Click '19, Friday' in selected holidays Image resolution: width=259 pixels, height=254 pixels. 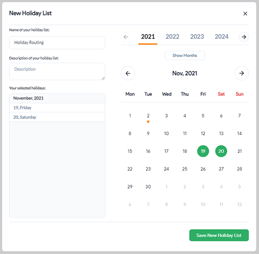(x=57, y=108)
